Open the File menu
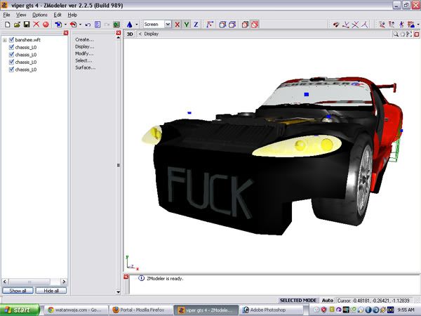421x316 pixels. click(x=6, y=15)
